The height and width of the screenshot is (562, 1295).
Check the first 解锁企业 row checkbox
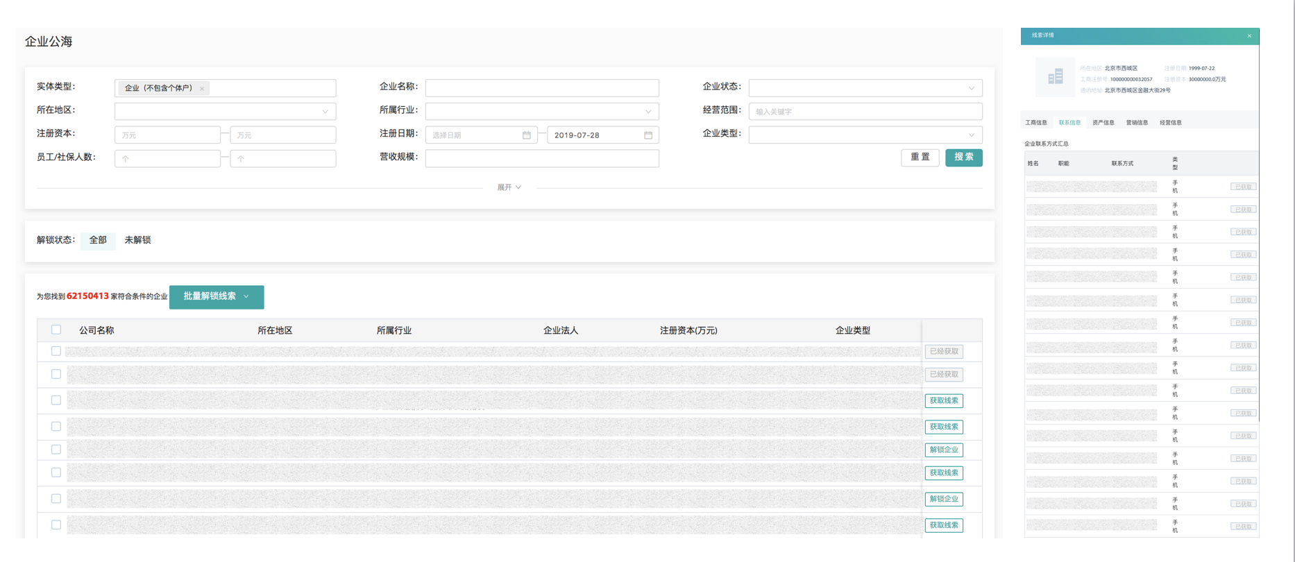(56, 450)
